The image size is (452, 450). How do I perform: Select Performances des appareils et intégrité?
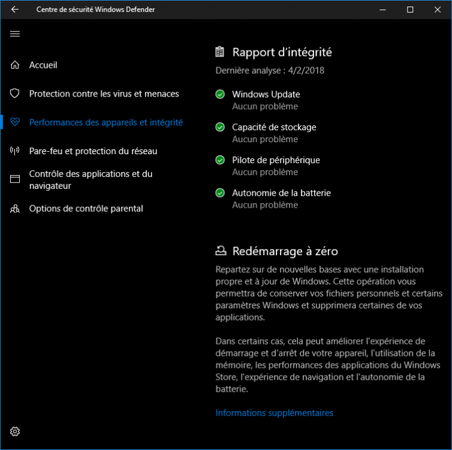coord(106,122)
